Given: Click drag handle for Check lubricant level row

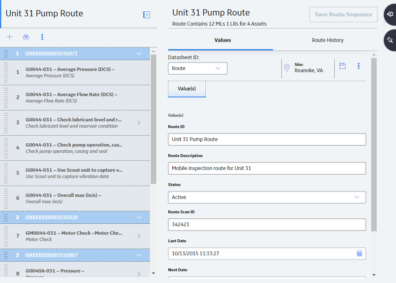Looking at the screenshot, I should pyautogui.click(x=6, y=123).
